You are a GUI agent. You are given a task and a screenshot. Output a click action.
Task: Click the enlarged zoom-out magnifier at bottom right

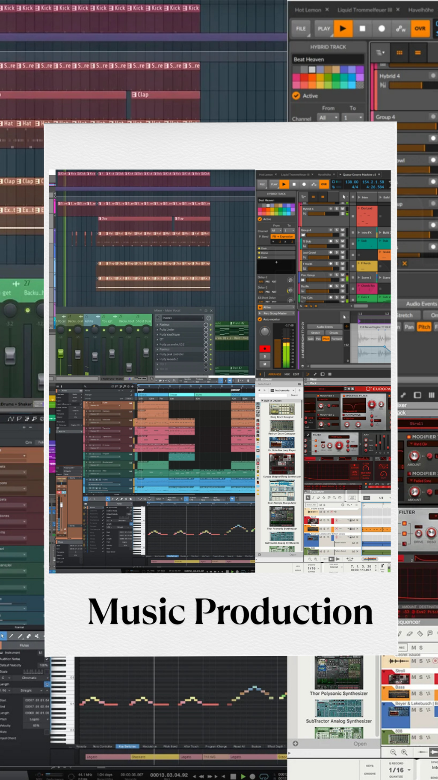tap(393, 752)
